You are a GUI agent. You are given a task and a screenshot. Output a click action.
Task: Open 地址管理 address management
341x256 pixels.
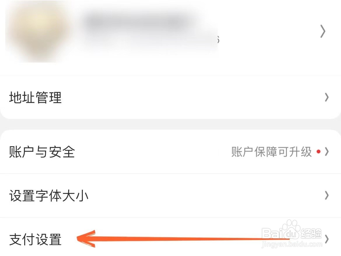tap(170, 97)
